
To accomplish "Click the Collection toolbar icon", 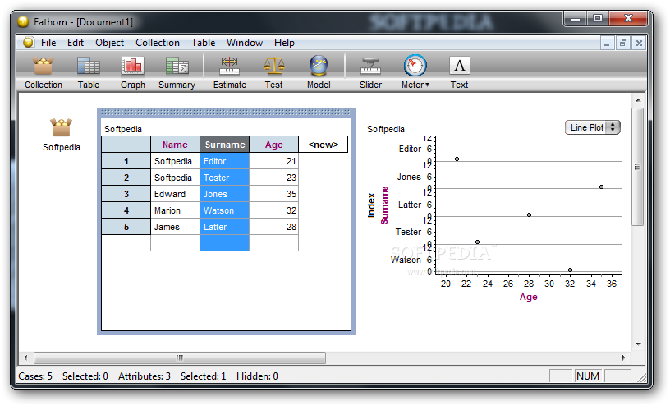I will coord(44,67).
